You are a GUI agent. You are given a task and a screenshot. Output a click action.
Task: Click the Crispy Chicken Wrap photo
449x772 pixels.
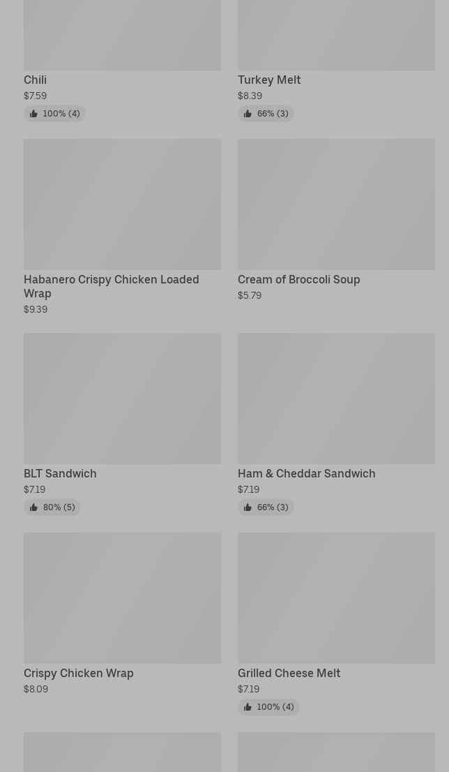click(x=122, y=597)
